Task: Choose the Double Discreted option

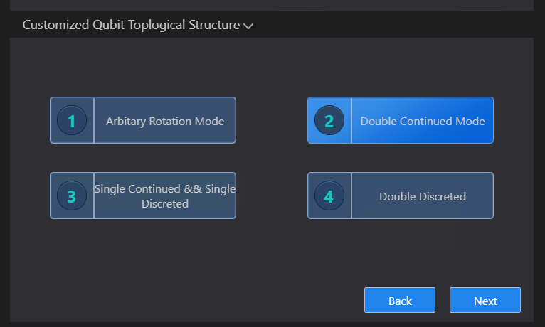Action: tap(401, 195)
